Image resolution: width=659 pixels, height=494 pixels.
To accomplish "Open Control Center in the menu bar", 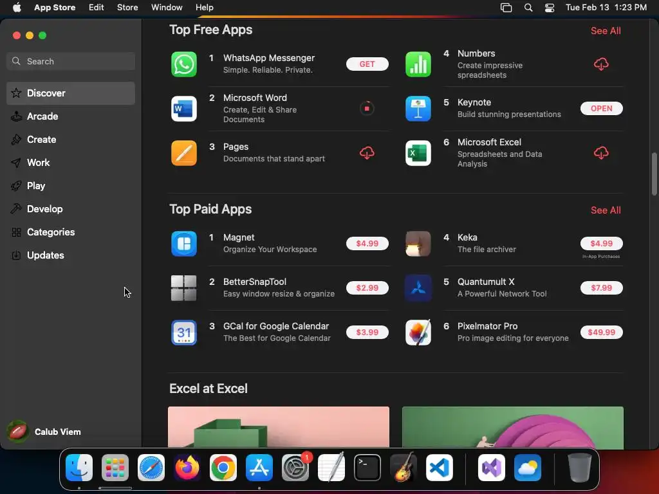I will pyautogui.click(x=550, y=8).
